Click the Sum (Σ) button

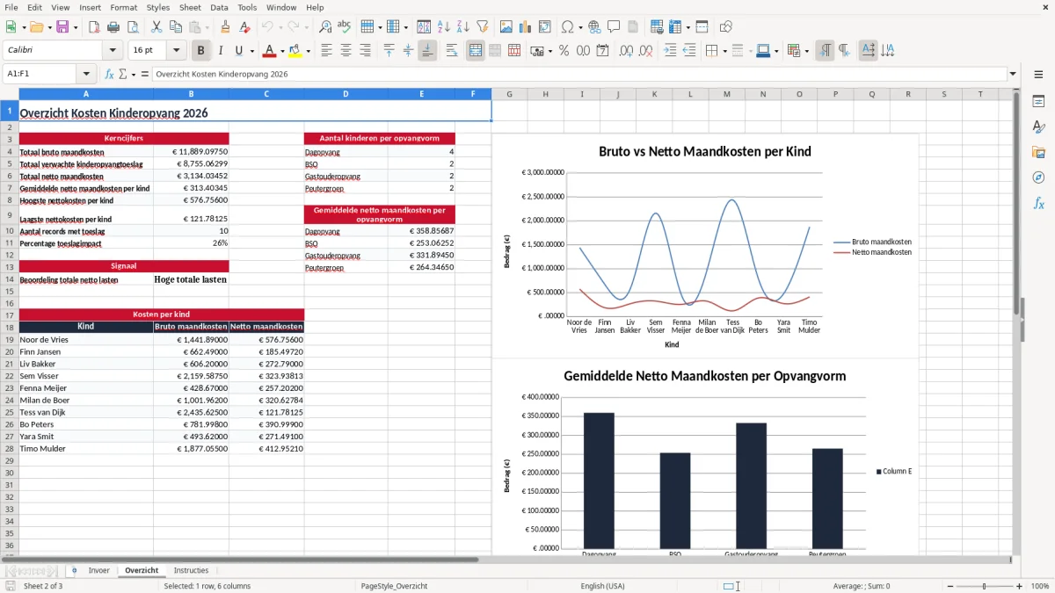click(123, 75)
